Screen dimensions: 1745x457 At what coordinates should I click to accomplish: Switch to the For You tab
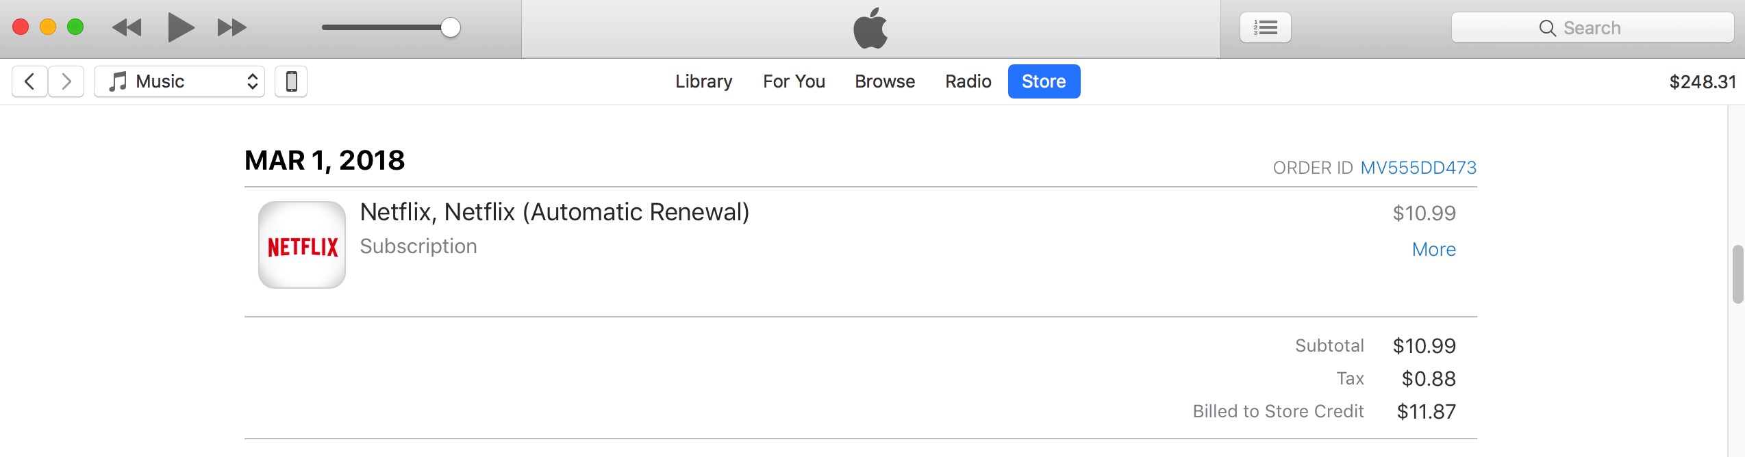(x=794, y=81)
